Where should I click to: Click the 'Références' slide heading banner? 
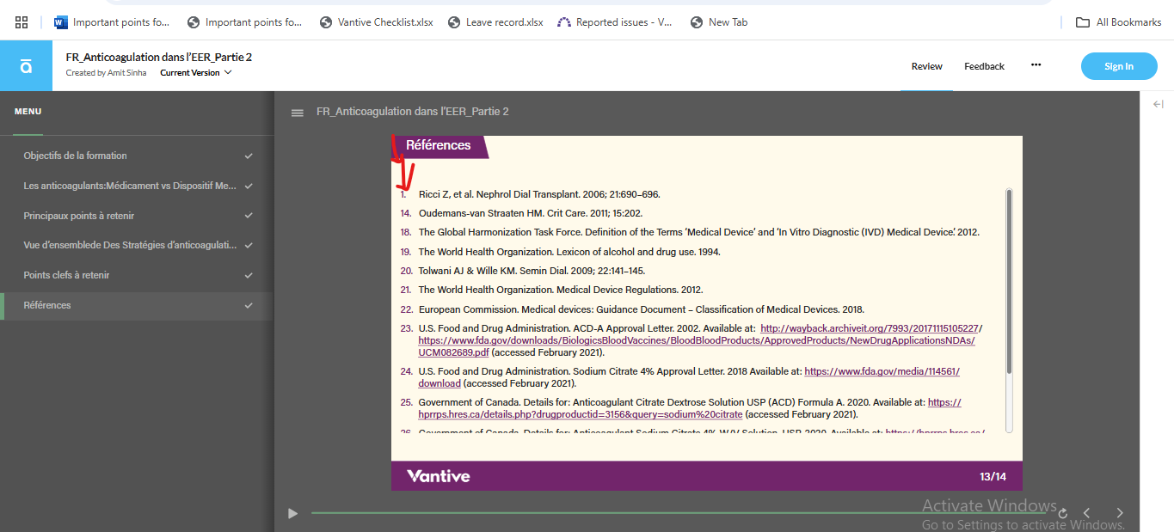pyautogui.click(x=439, y=146)
